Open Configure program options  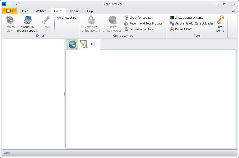[27, 24]
